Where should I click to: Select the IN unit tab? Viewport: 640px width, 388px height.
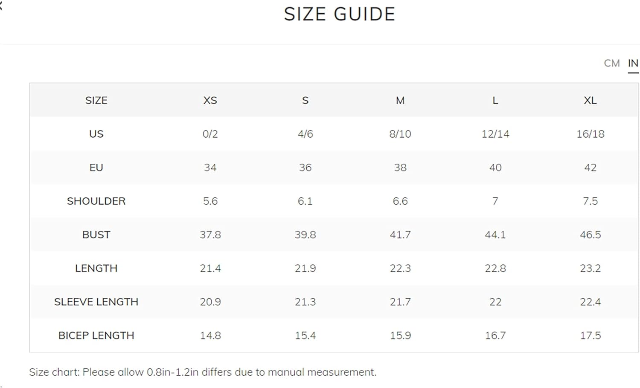tap(633, 63)
